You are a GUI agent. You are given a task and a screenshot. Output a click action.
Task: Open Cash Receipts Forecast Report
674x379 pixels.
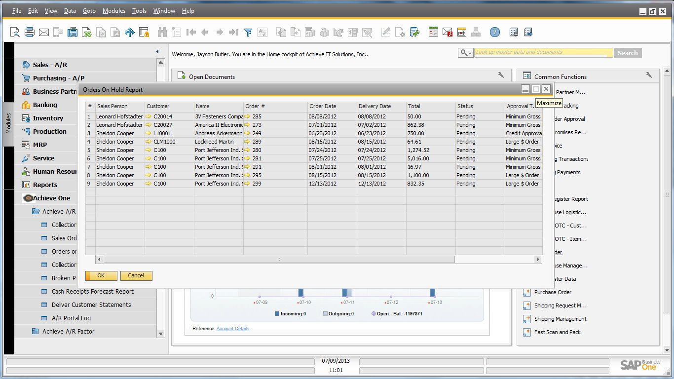pyautogui.click(x=93, y=291)
